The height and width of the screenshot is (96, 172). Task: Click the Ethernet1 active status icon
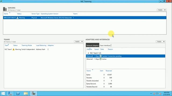(101, 59)
